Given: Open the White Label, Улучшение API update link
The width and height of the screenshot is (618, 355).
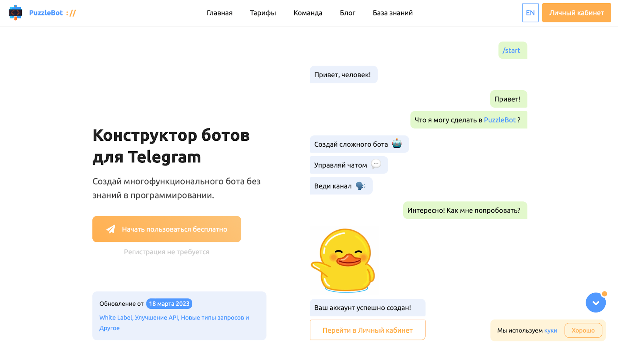Looking at the screenshot, I should (x=174, y=323).
